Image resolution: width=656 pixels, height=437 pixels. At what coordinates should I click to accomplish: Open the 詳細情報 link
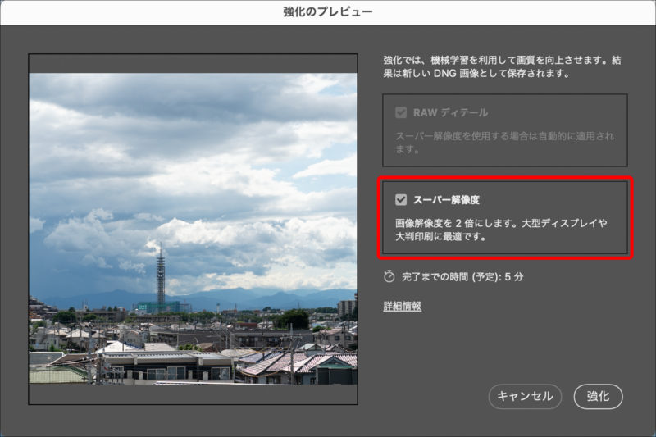(402, 306)
